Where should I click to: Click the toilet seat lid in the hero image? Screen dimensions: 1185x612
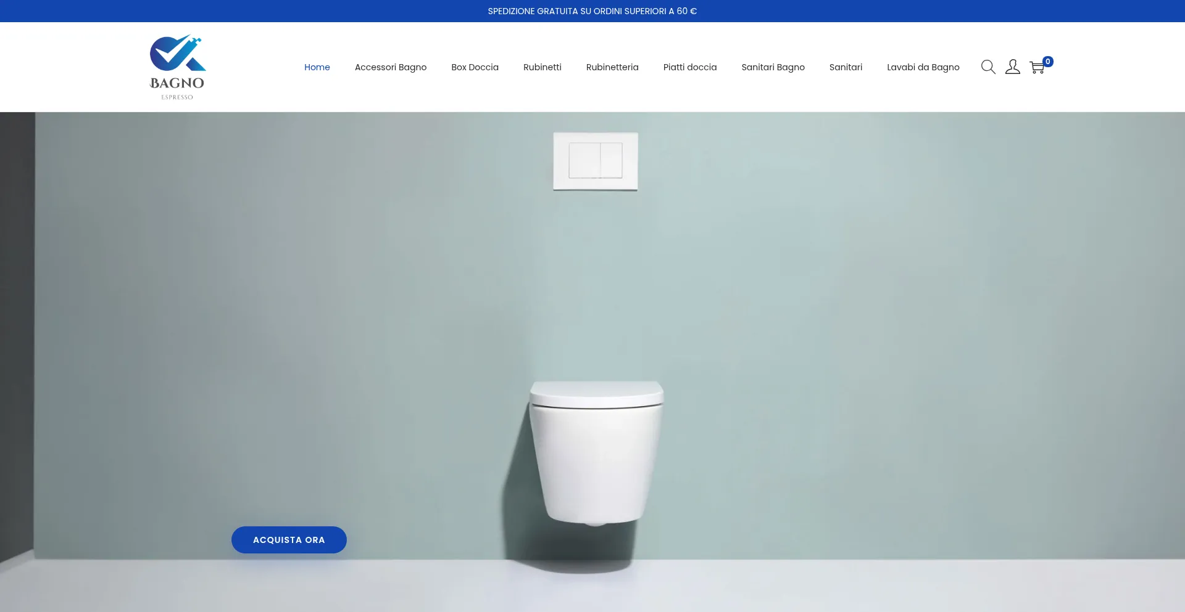coord(596,393)
